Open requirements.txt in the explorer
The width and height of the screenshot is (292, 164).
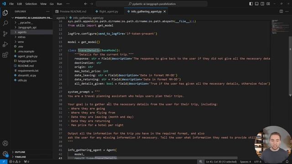click(x=31, y=71)
